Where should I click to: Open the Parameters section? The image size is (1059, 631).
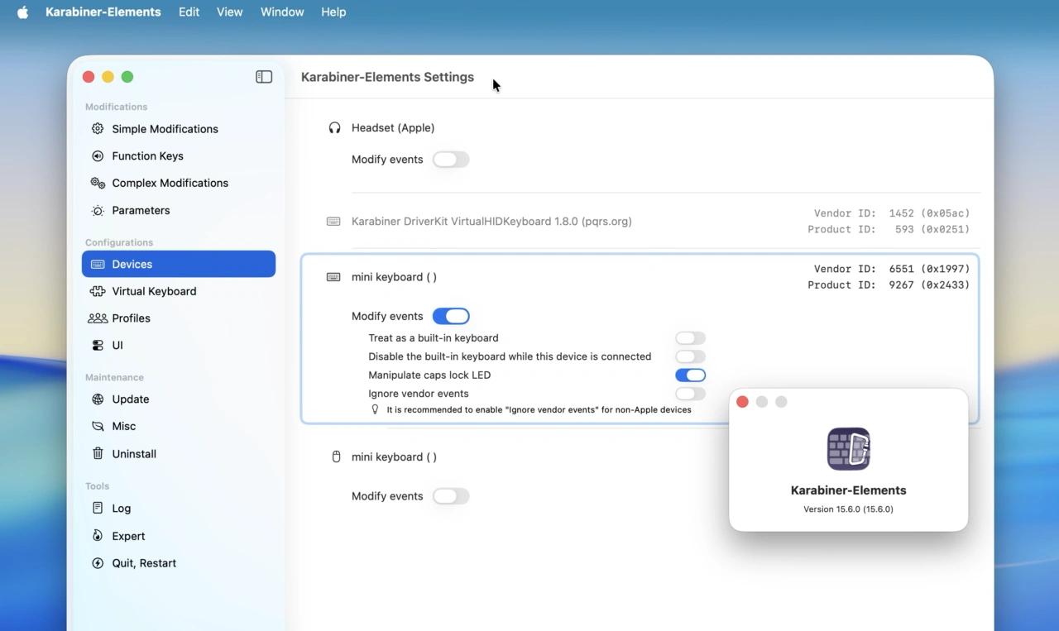(x=138, y=210)
